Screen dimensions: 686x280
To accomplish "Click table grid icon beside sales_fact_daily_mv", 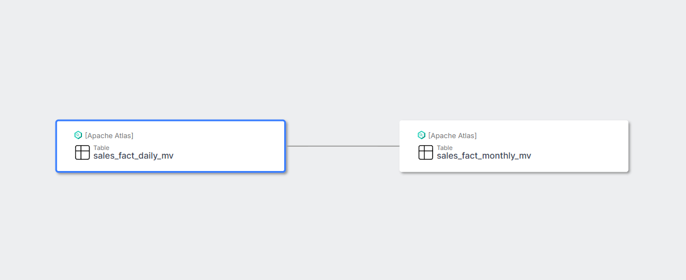I will pos(83,153).
